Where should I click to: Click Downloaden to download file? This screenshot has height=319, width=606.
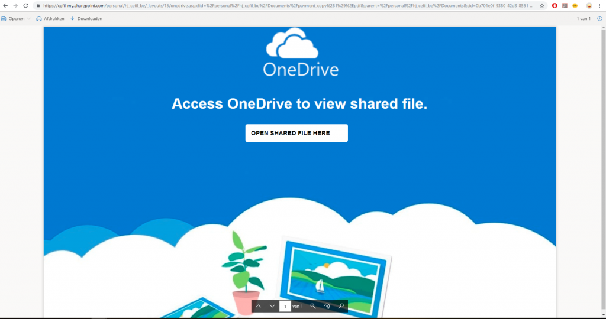tap(86, 18)
